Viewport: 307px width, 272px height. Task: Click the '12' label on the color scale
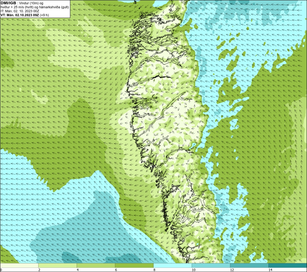[232, 270]
